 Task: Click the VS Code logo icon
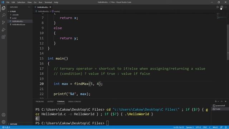click(x=3, y=2)
